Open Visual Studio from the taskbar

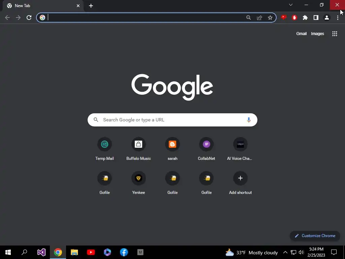[41, 252]
